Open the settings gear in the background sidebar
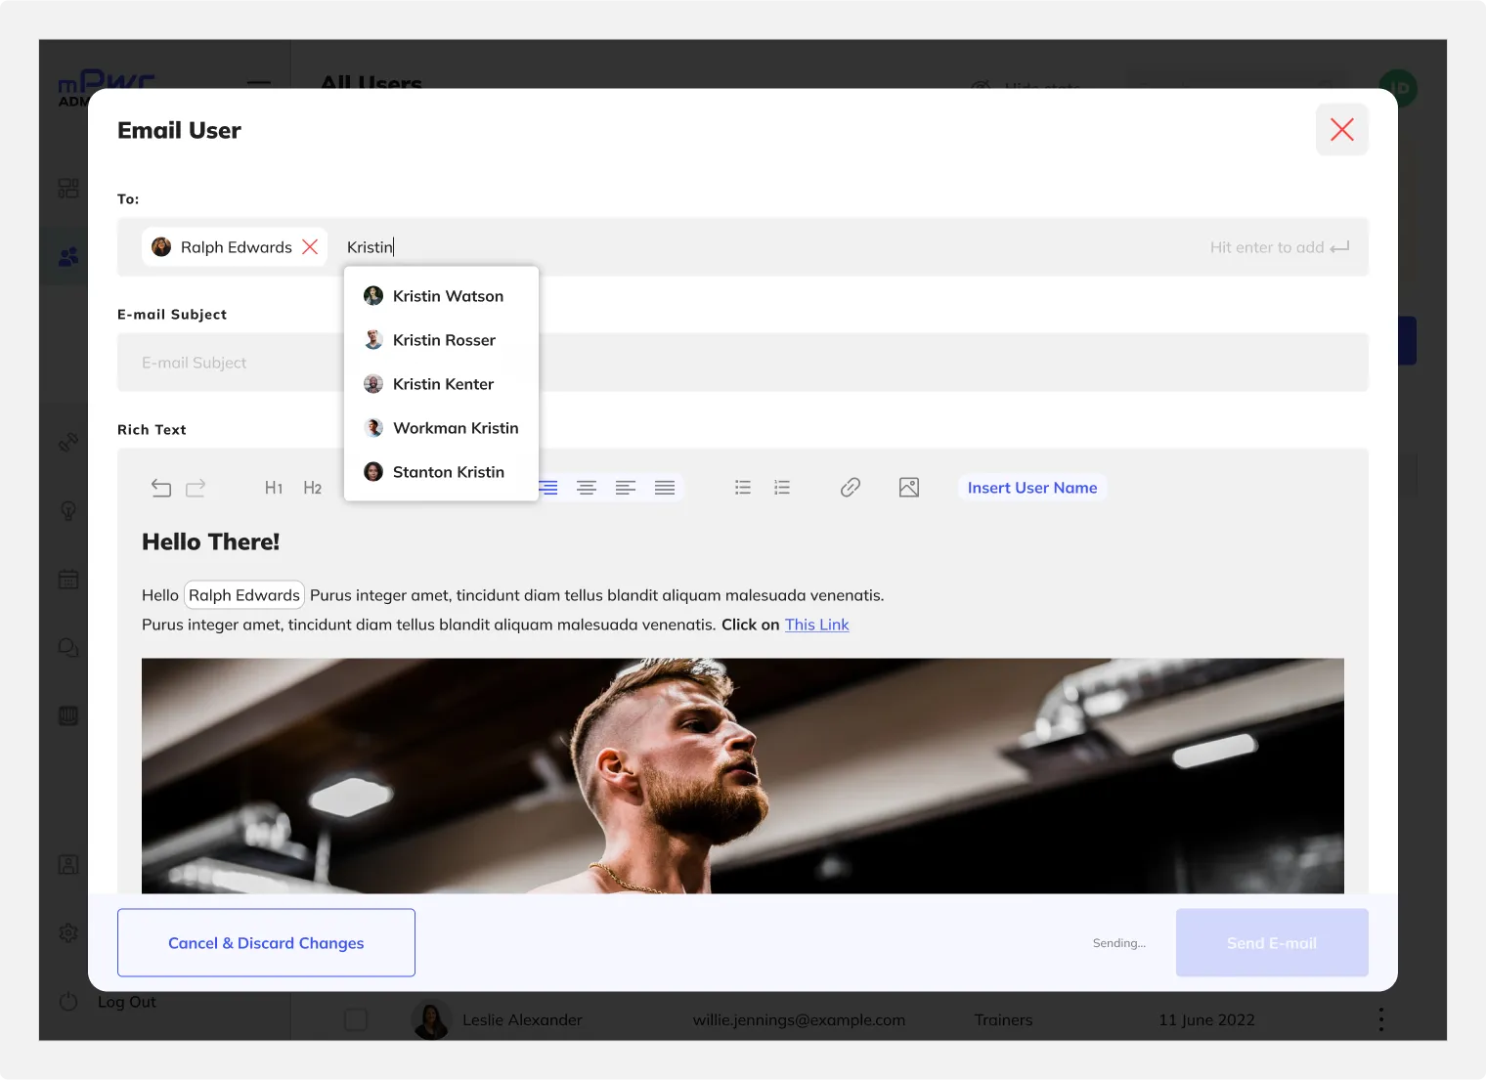The width and height of the screenshot is (1486, 1080). 68,933
